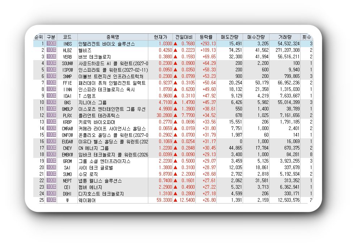Screen dimensions: 353x243
Task: Open stock name 키로믹 바이오파머
Action: click(97, 122)
